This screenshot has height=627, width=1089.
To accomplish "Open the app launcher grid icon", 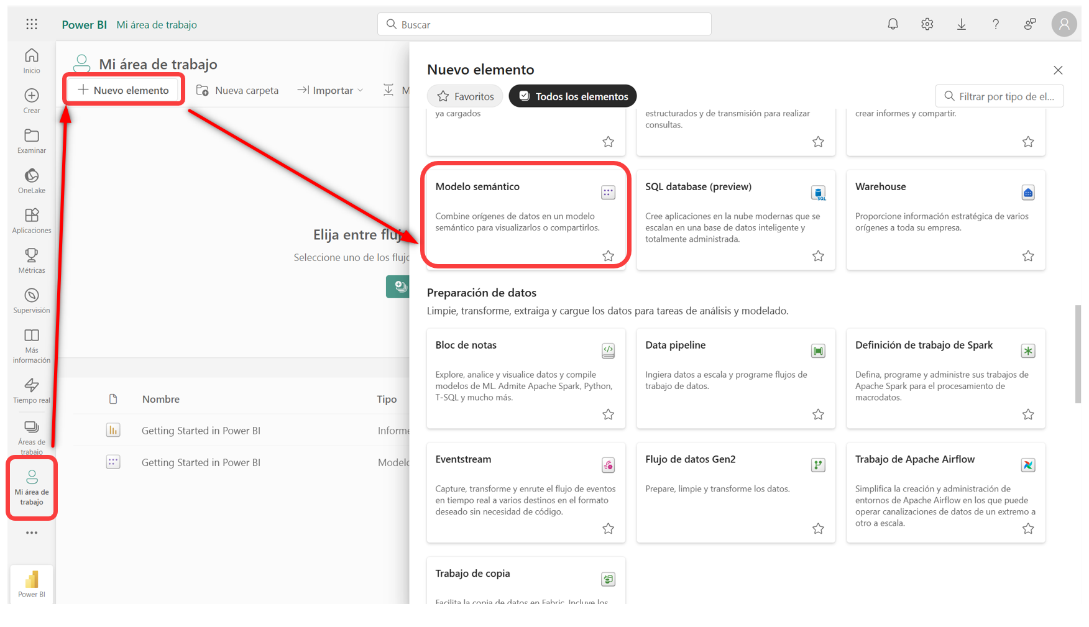I will [x=32, y=24].
